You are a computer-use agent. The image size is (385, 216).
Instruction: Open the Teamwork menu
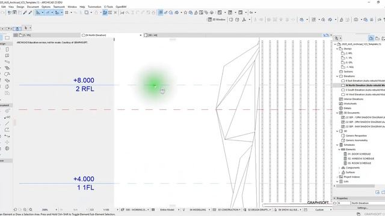pos(59,7)
